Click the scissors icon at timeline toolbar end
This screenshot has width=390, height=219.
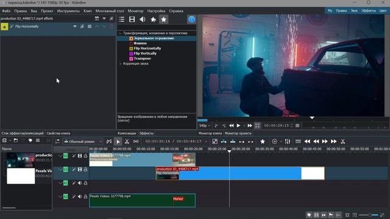pos(342,142)
